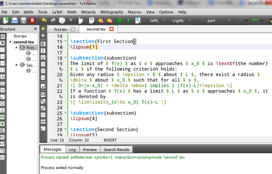Open wasysym symbols via smiley icon

[2, 104]
